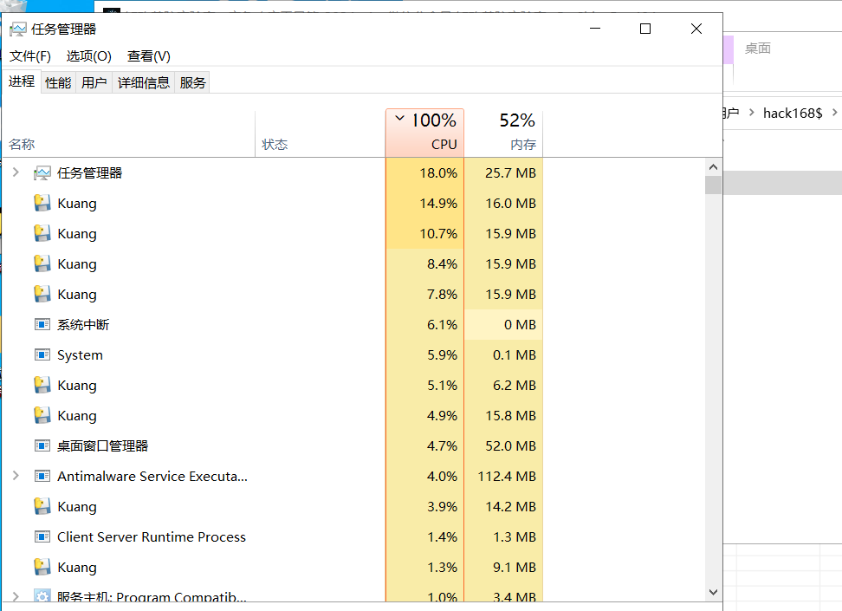Click icon of Kuang process using 10.7% CPU

(x=42, y=234)
